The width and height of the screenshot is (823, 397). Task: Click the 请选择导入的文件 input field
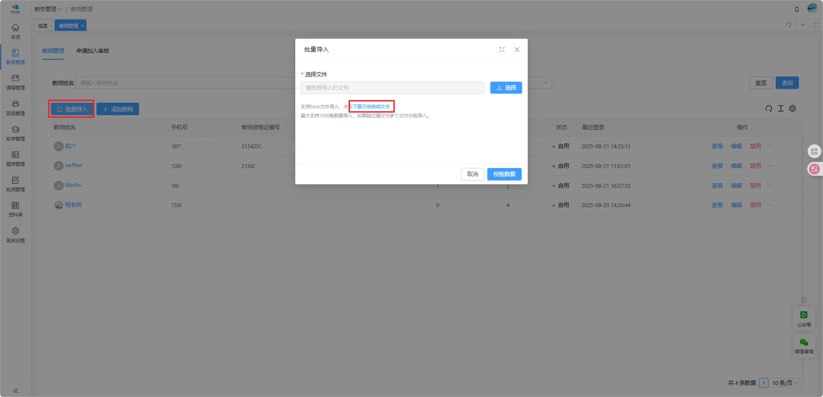click(392, 88)
